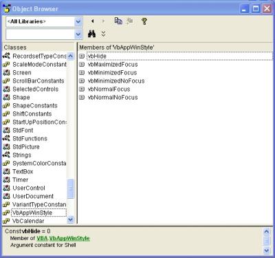Select the VbCalendar class

point(28,221)
